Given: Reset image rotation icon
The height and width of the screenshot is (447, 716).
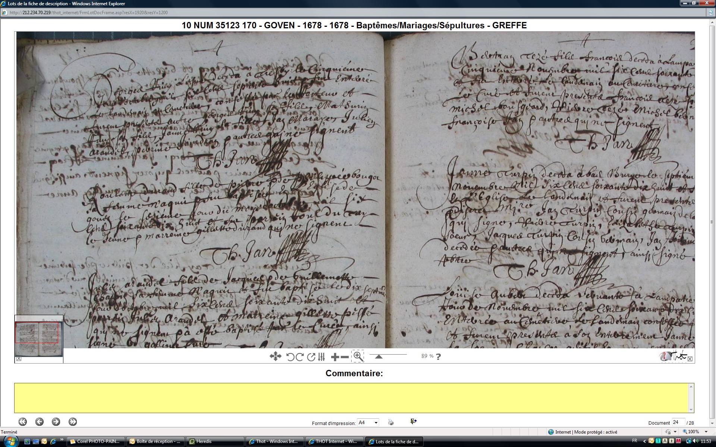Looking at the screenshot, I should click(311, 357).
